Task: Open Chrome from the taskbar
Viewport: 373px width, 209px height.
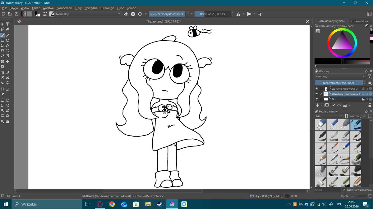Action: click(112, 204)
